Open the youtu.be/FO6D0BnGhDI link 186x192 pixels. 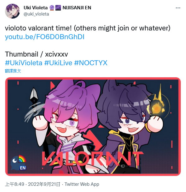pyautogui.click(x=44, y=37)
